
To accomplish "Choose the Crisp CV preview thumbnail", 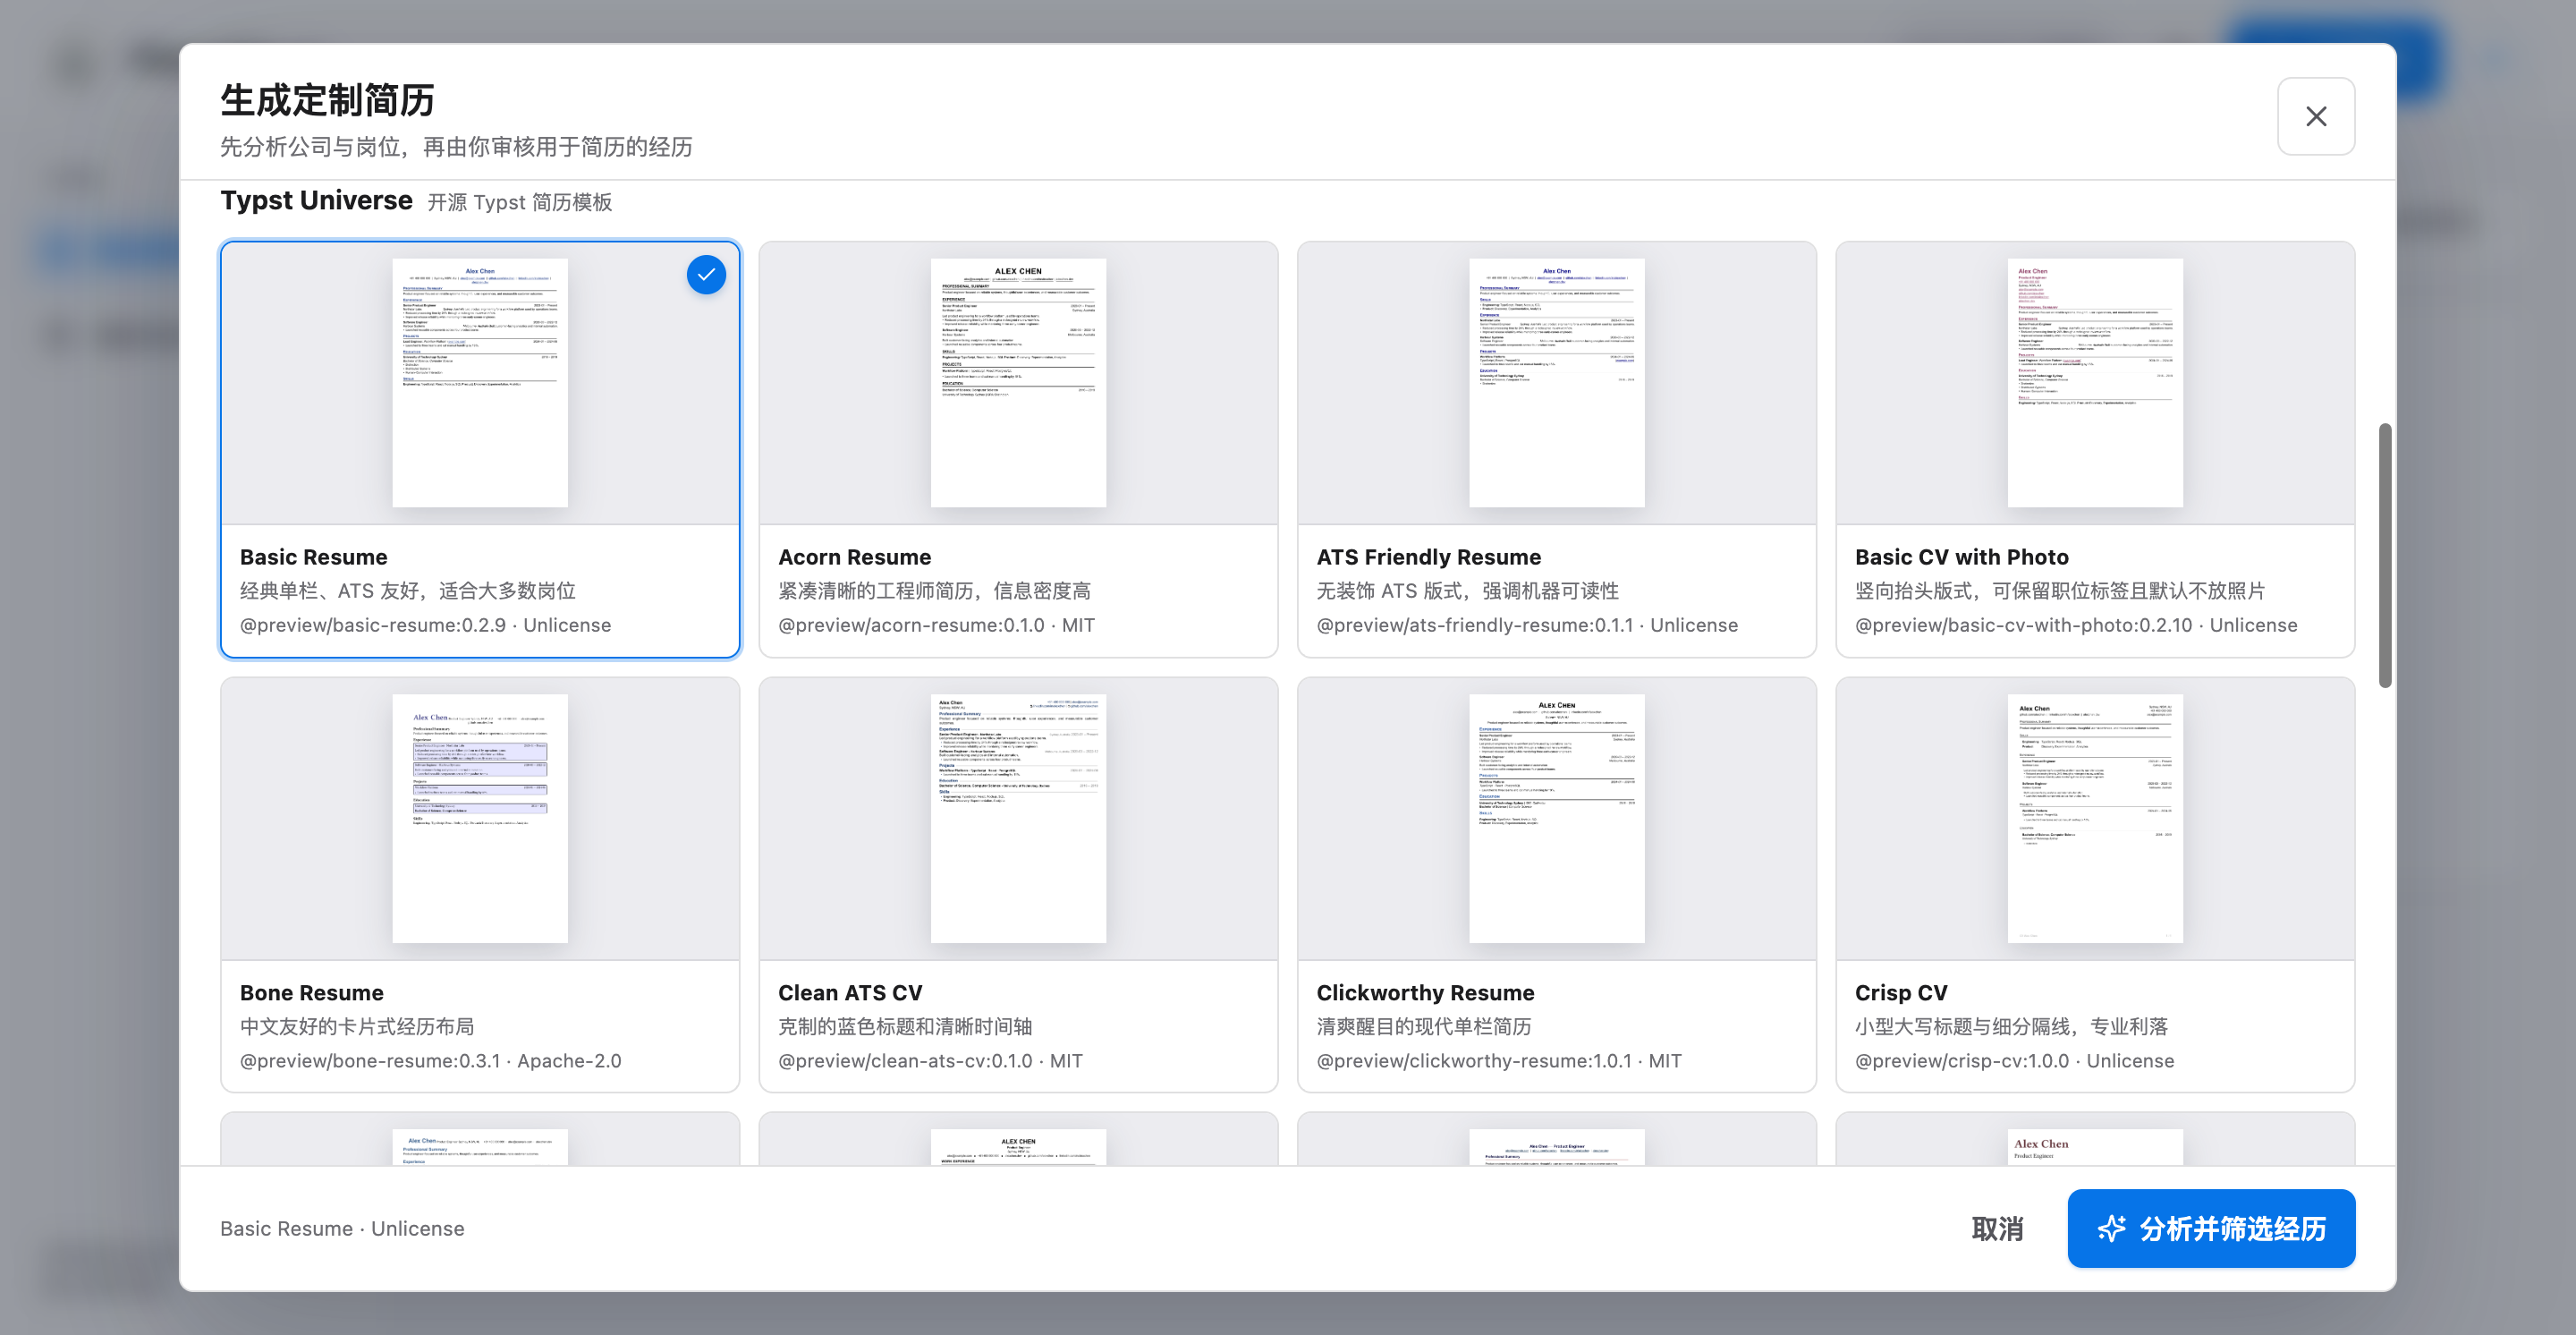I will 2095,818.
